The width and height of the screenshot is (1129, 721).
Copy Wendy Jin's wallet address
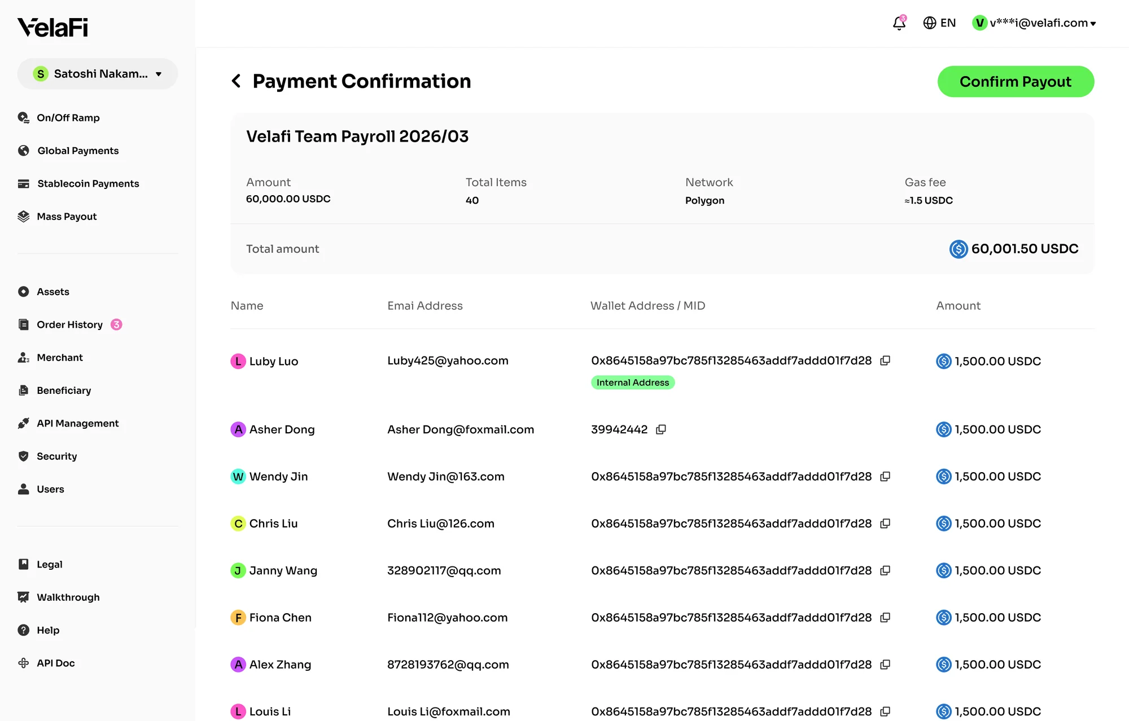885,476
